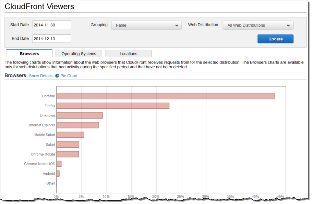Viewport: 312px width, 204px height.
Task: Click the Internet Explorer axis label
Action: [42, 125]
